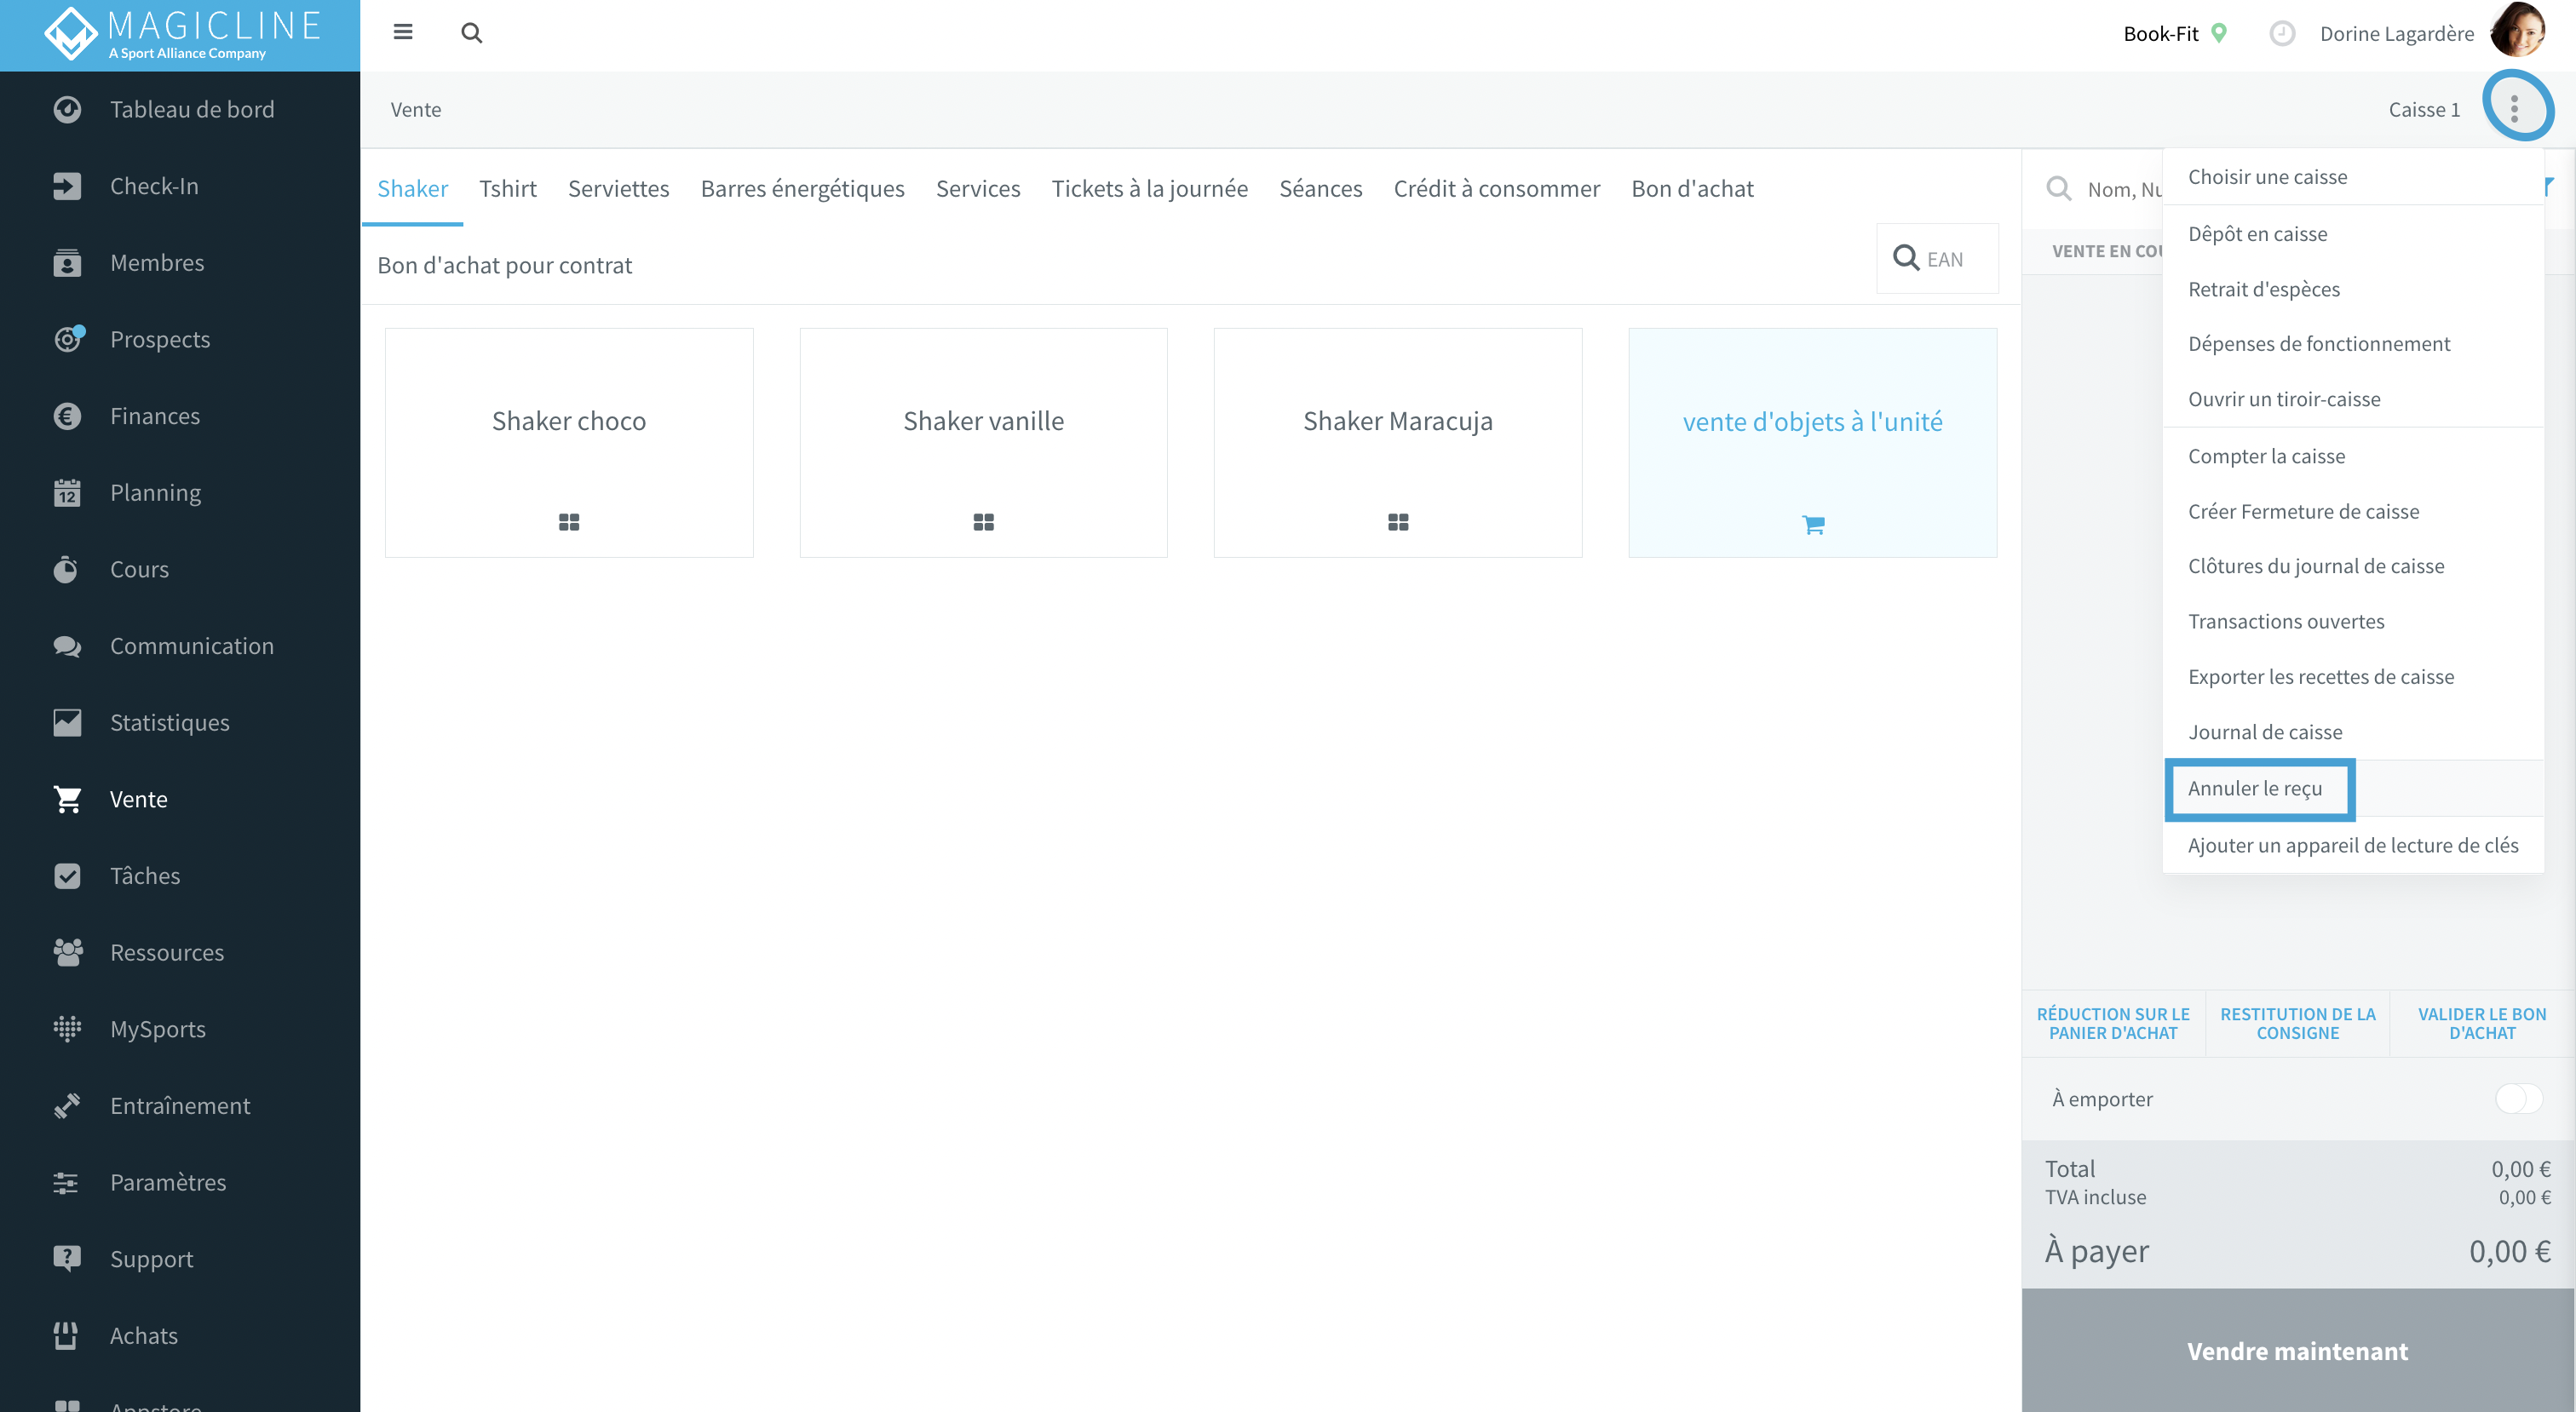Open the Statistiques chart icon
Viewport: 2576px width, 1412px height.
pos(67,723)
